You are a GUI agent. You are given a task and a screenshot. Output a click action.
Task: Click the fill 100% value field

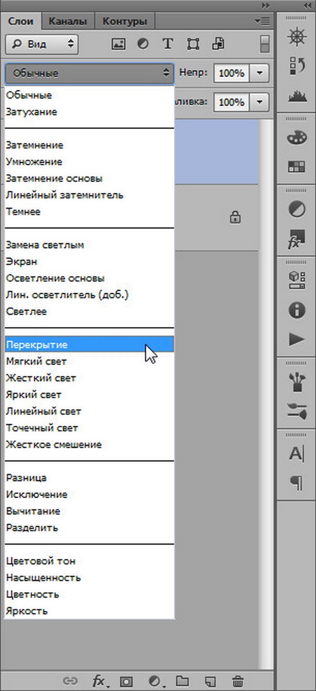coord(231,102)
